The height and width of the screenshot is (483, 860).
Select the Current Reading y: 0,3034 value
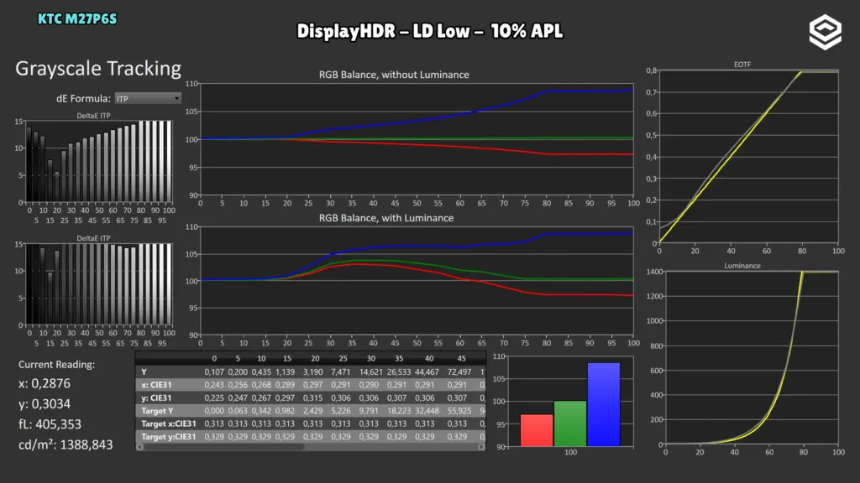click(45, 403)
